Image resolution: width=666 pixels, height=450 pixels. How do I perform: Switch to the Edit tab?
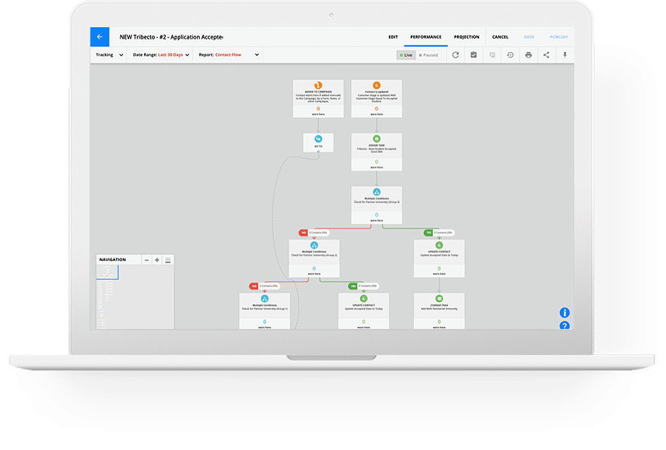(x=393, y=37)
